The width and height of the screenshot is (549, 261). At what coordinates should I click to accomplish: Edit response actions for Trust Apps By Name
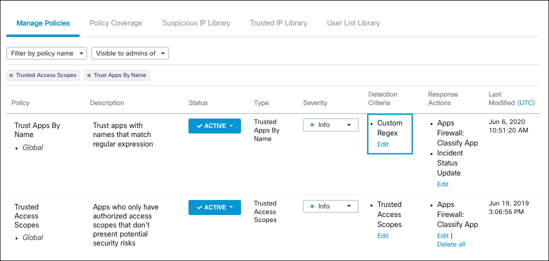pyautogui.click(x=443, y=184)
